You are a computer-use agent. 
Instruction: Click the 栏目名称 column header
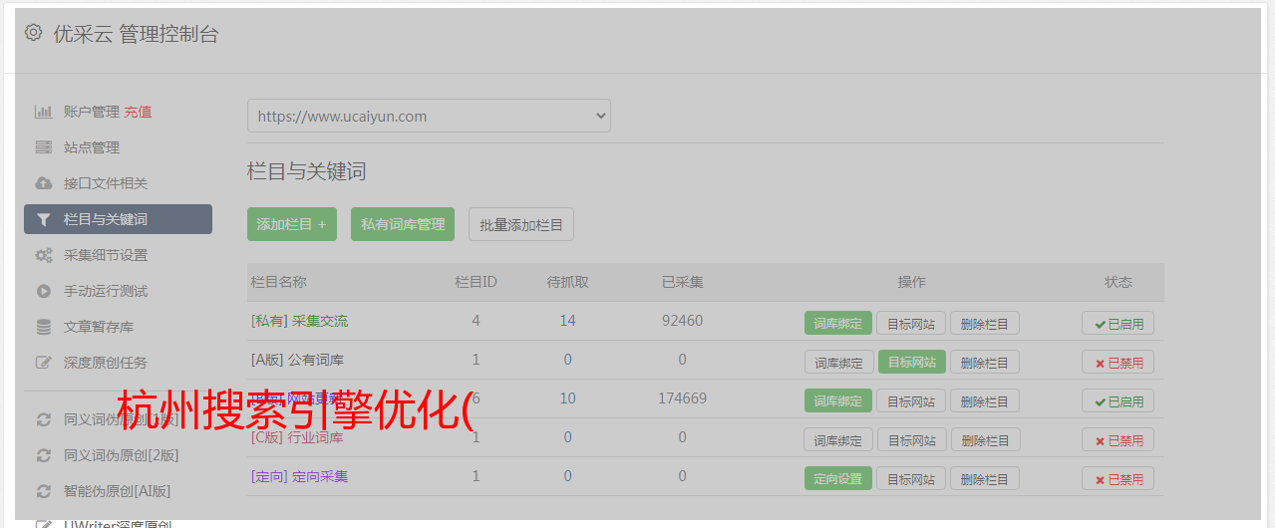(x=278, y=282)
